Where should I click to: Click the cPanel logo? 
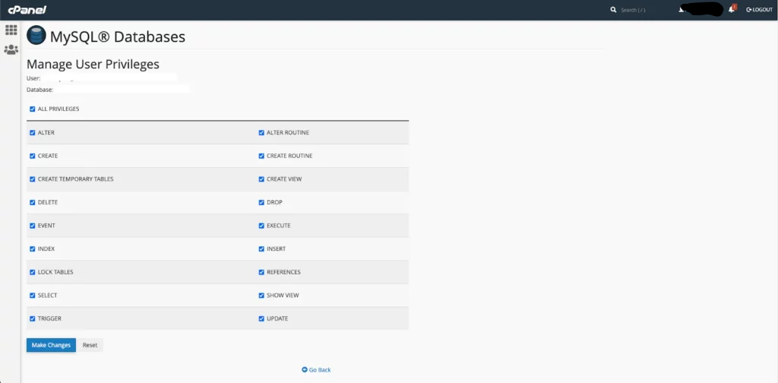27,10
